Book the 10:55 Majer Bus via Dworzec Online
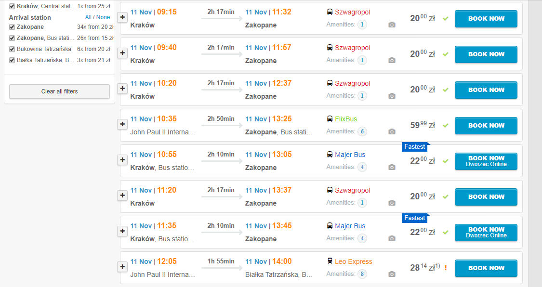The width and height of the screenshot is (542, 287). (x=486, y=161)
